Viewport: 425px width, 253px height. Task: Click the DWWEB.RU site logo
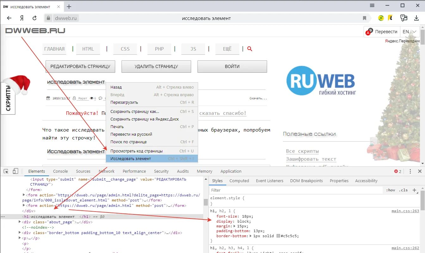(x=35, y=31)
